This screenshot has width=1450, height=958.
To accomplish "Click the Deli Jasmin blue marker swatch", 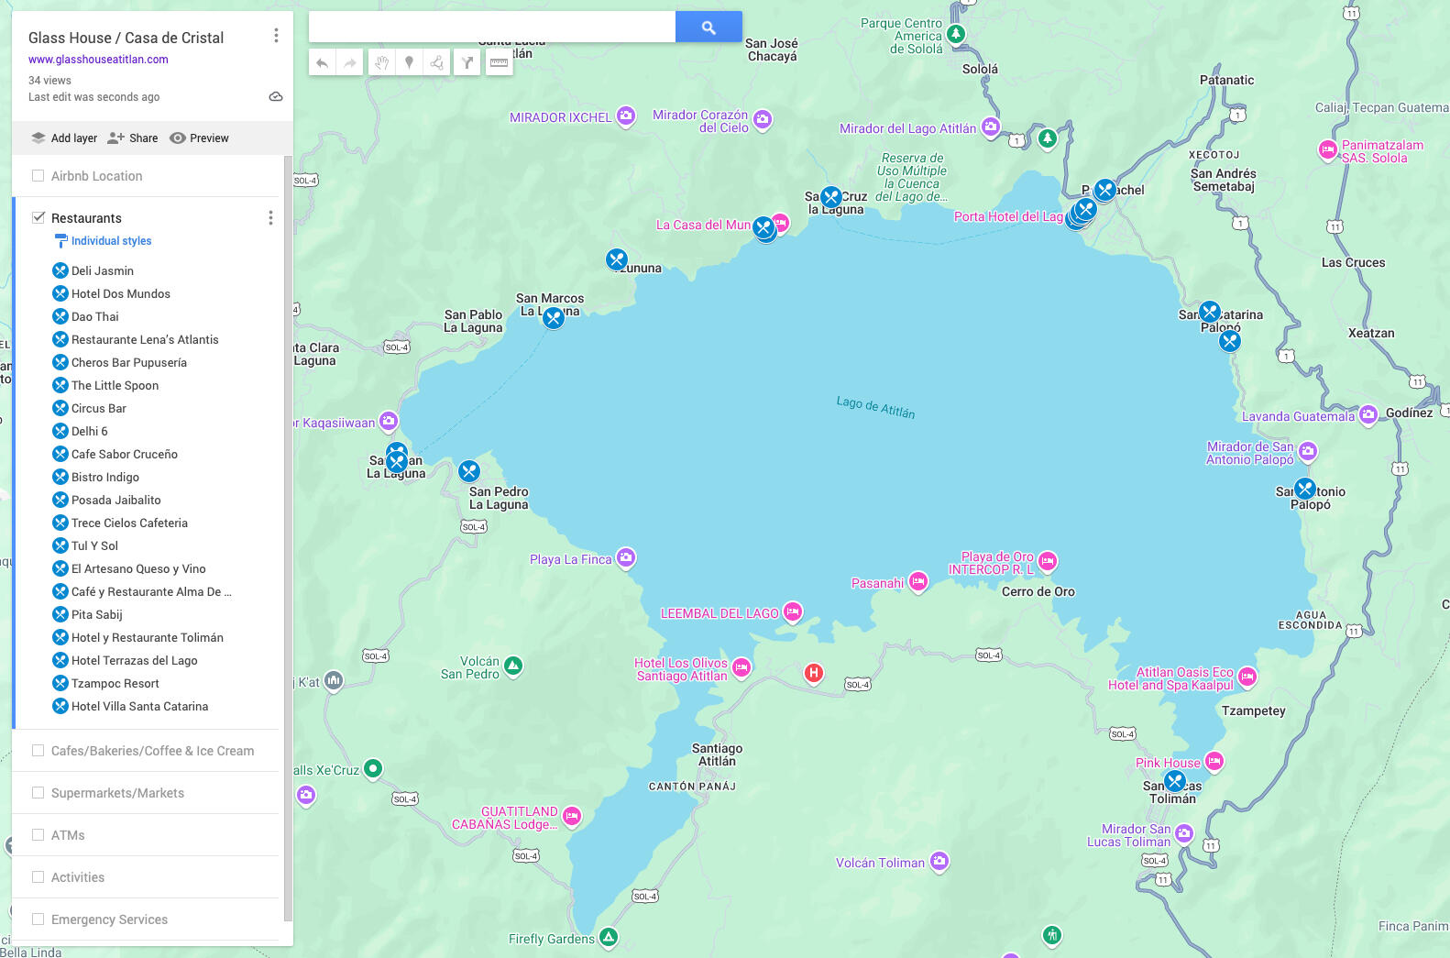I will 60,270.
